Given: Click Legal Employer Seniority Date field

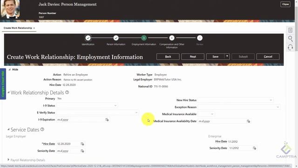Looking at the screenshot, I should coord(68,151).
